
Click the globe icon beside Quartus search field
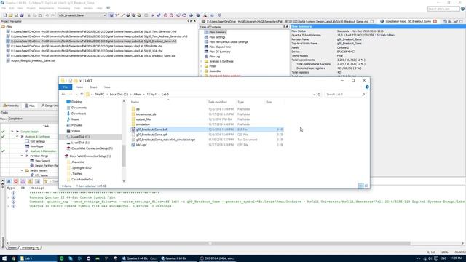pyautogui.click(x=463, y=9)
